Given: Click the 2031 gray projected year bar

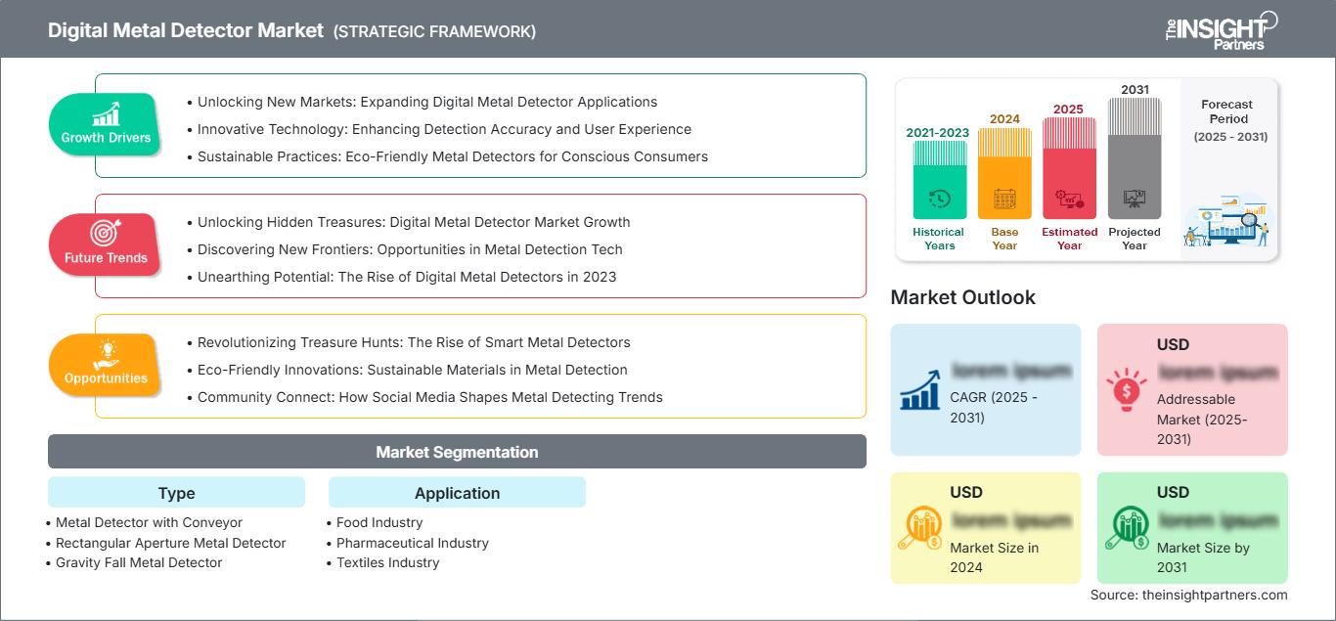Looking at the screenshot, I should tap(1135, 158).
